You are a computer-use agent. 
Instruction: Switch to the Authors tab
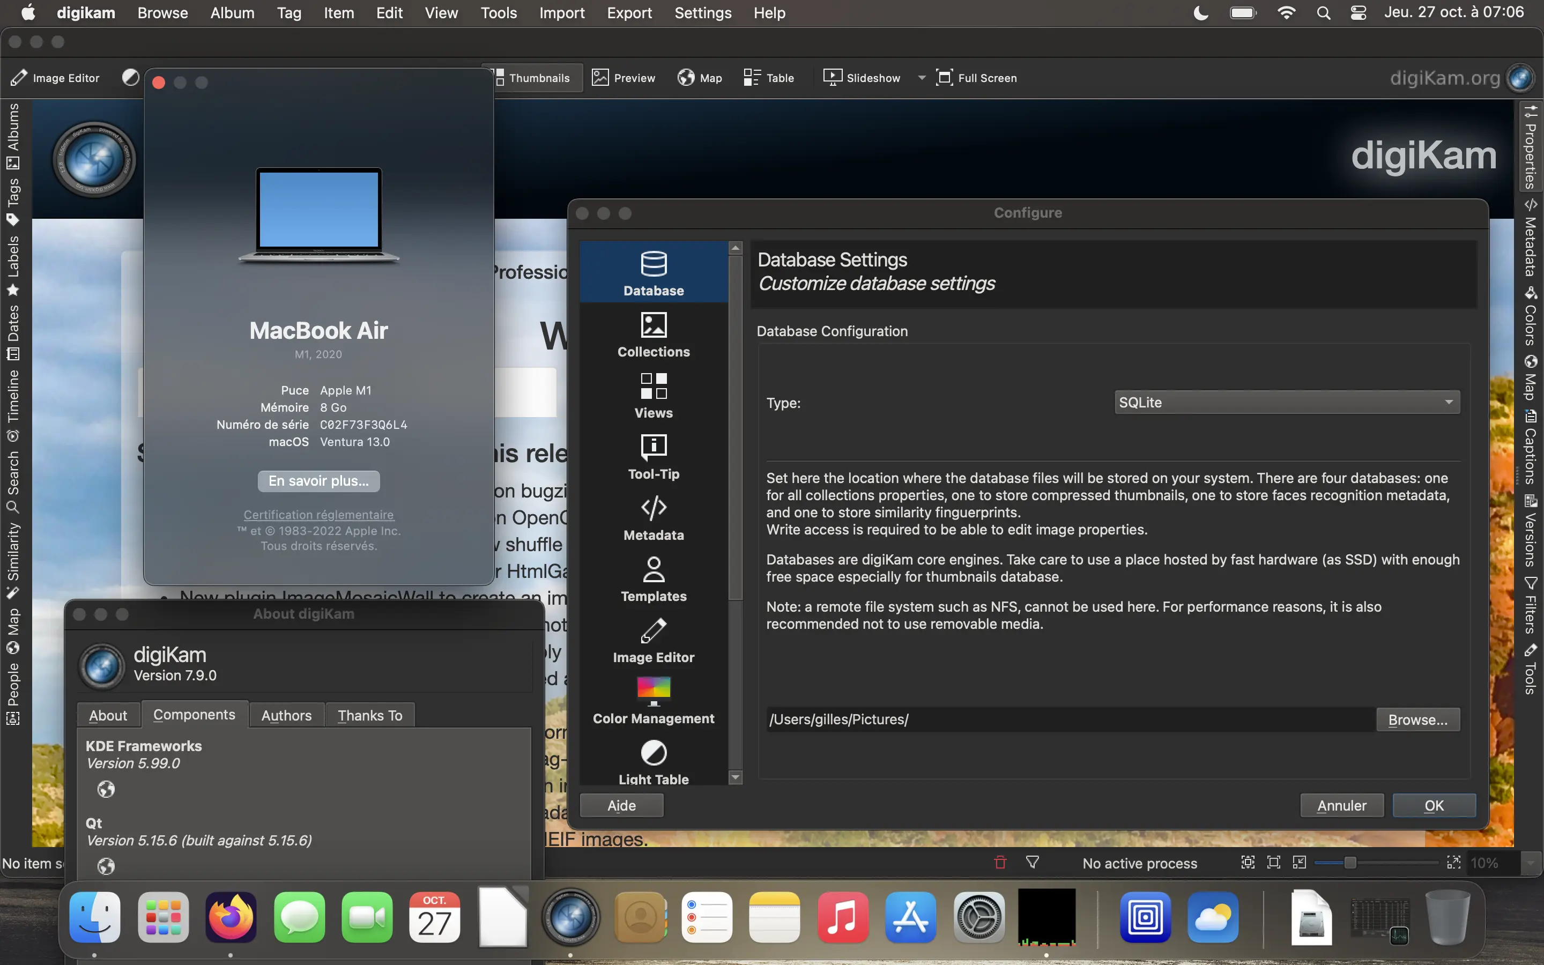click(285, 715)
